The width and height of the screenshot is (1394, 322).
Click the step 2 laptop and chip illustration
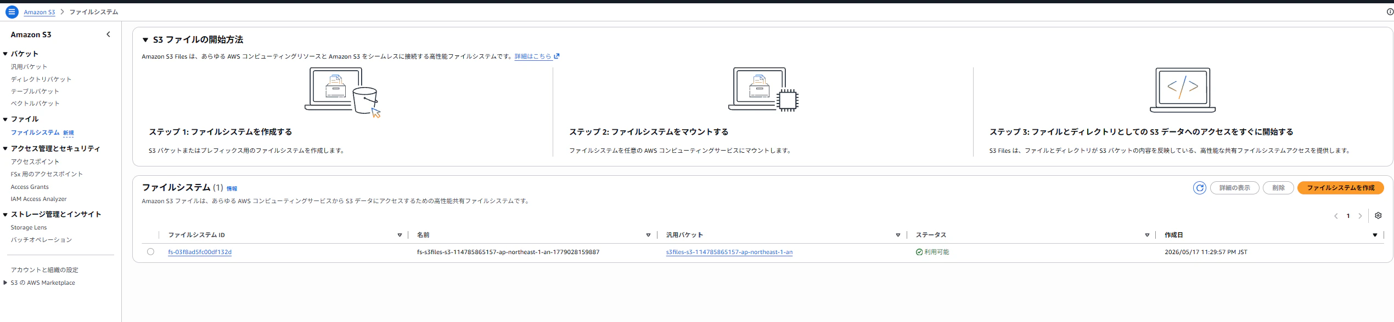coord(763,90)
